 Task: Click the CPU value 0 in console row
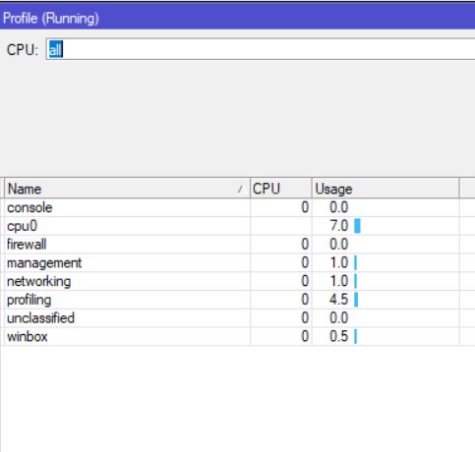click(305, 207)
